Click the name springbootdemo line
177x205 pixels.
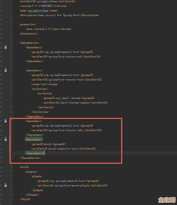click(39, 10)
